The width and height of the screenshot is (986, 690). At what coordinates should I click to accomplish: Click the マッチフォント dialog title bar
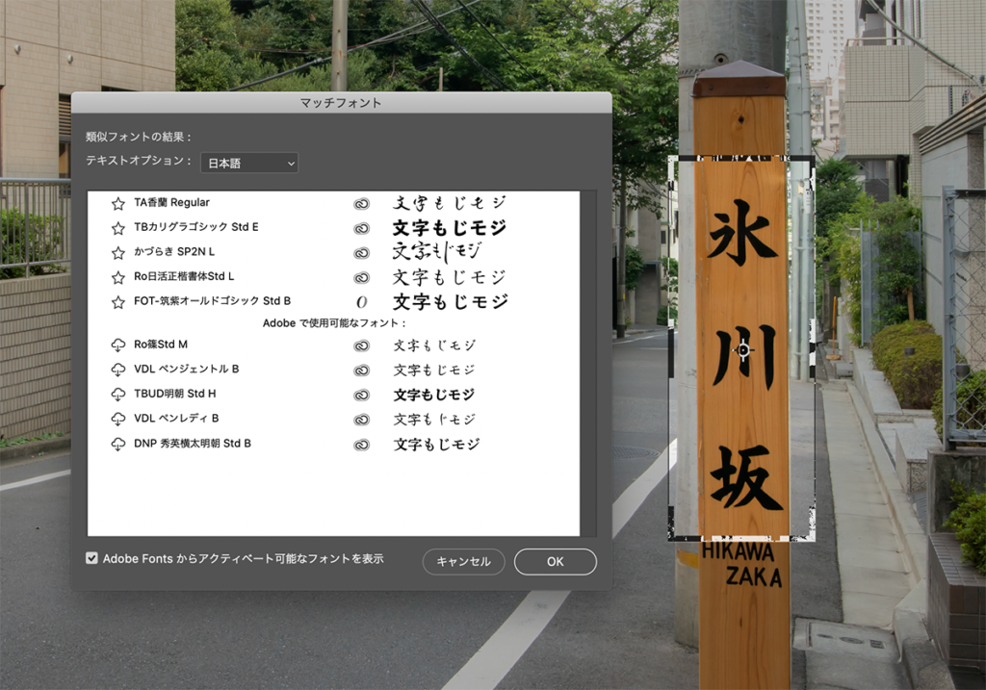pyautogui.click(x=342, y=102)
